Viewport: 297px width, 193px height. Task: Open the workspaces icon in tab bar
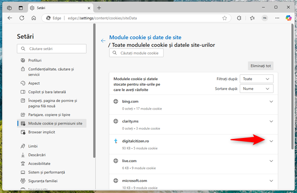click(x=9, y=8)
